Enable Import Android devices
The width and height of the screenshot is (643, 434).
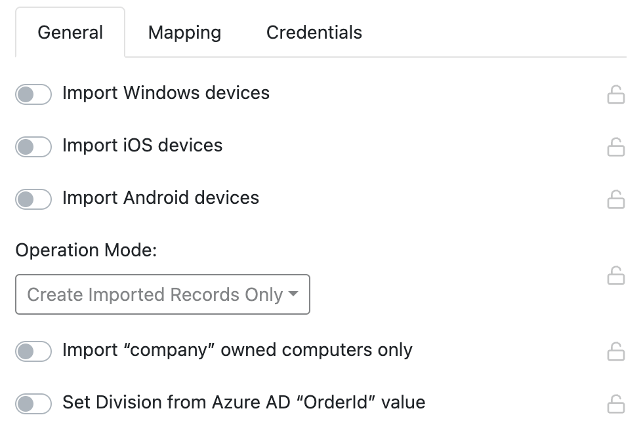(33, 198)
